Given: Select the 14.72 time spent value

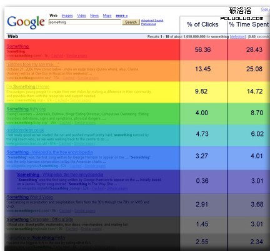Looking at the screenshot, I should 254,91.
